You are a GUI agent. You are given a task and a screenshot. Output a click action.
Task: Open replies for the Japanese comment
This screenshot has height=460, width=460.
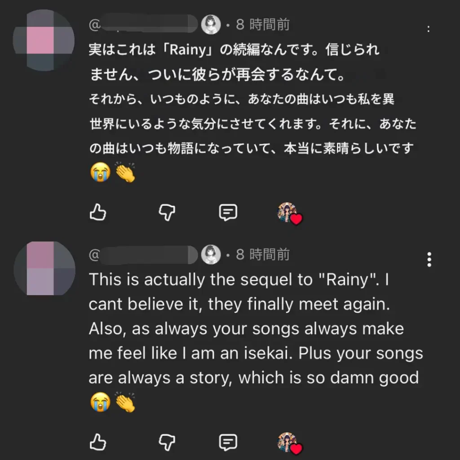pyautogui.click(x=228, y=212)
